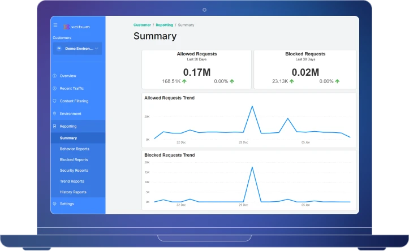Click the Allowed Requests 0.17M card
409x251 pixels.
click(x=196, y=69)
